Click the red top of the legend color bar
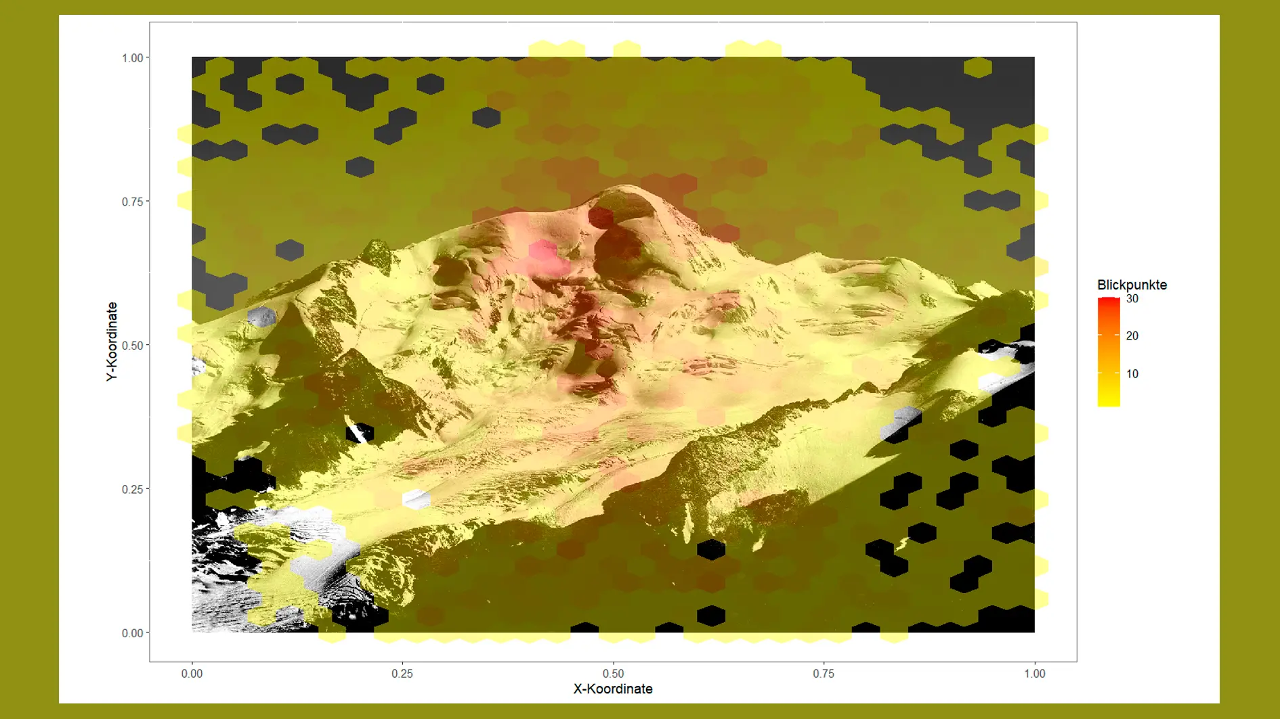This screenshot has height=719, width=1280. coord(1109,303)
